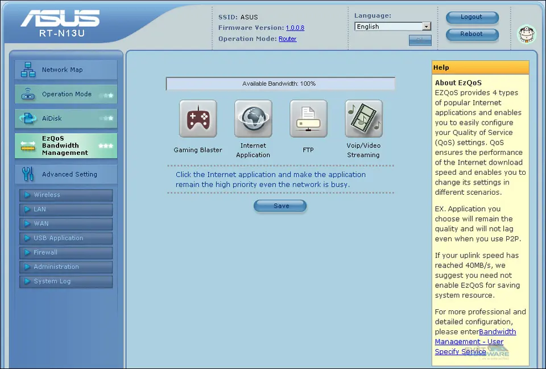Open the Language dropdown list
This screenshot has width=546, height=369.
click(426, 27)
